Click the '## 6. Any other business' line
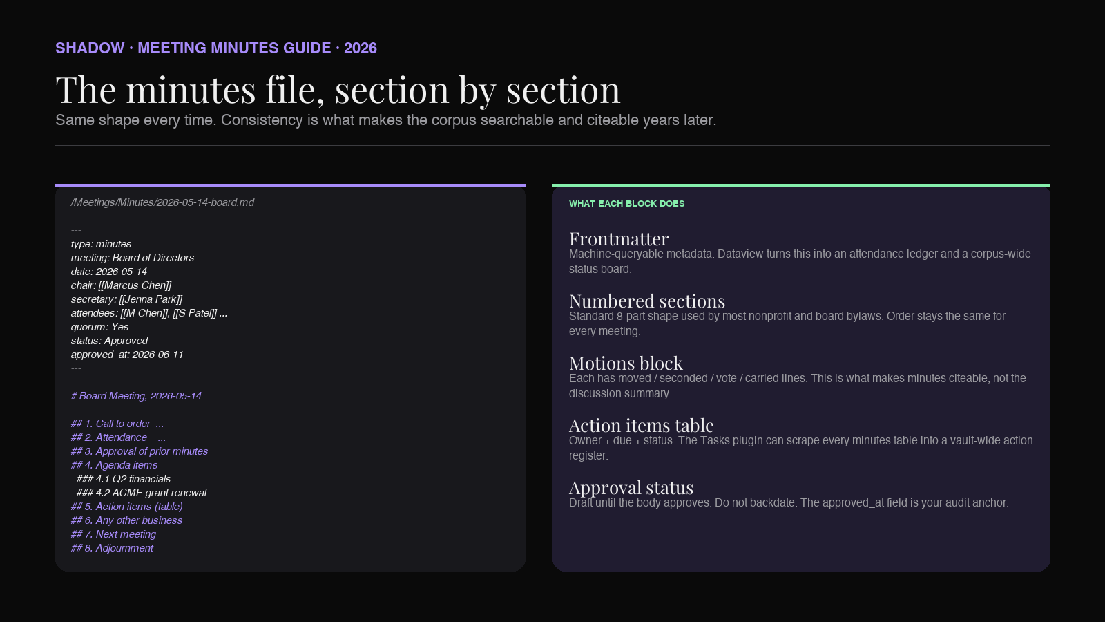Image resolution: width=1105 pixels, height=622 pixels. point(126,520)
